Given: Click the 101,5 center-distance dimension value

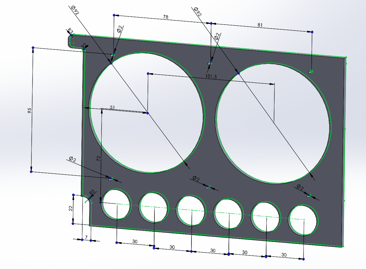Looking at the screenshot, I should pos(211,76).
